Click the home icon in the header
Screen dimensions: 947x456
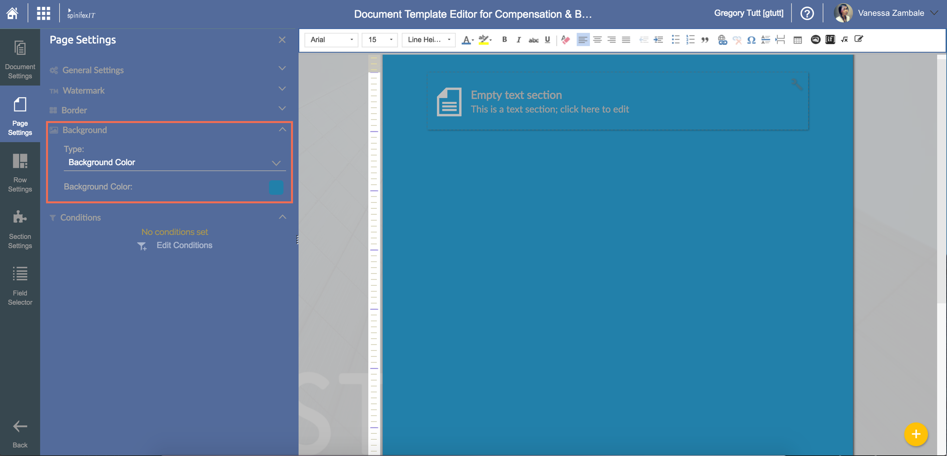coord(12,13)
